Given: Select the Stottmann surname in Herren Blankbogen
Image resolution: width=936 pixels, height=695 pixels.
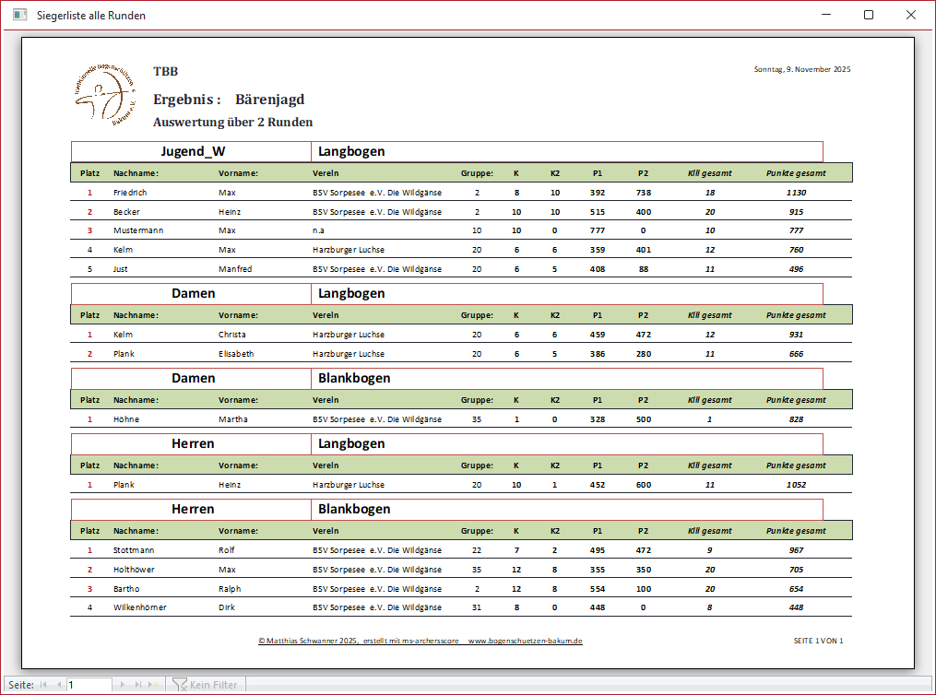Looking at the screenshot, I should (134, 550).
